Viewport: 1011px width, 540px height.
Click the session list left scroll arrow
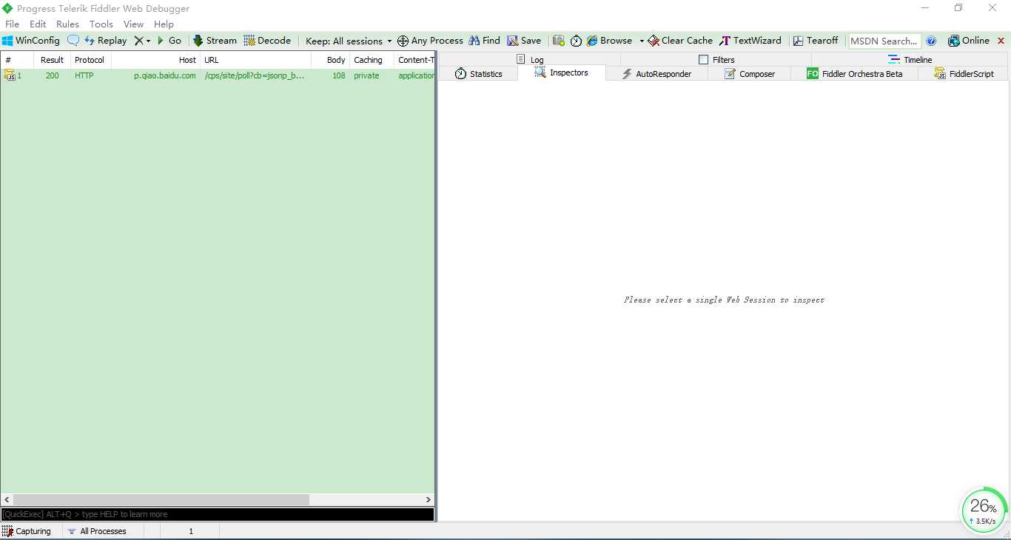click(x=7, y=500)
